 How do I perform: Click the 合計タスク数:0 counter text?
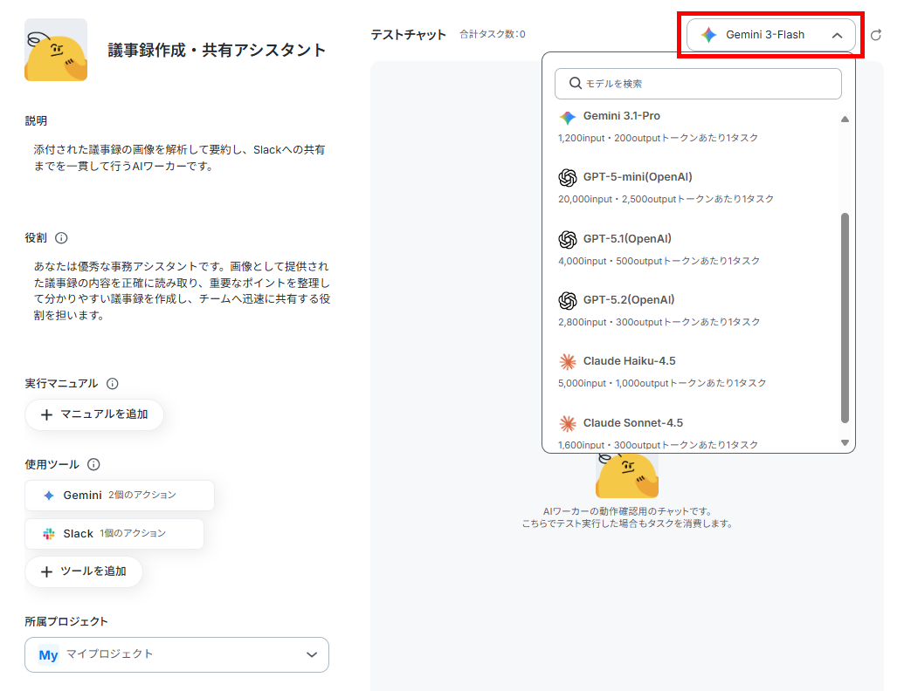493,34
